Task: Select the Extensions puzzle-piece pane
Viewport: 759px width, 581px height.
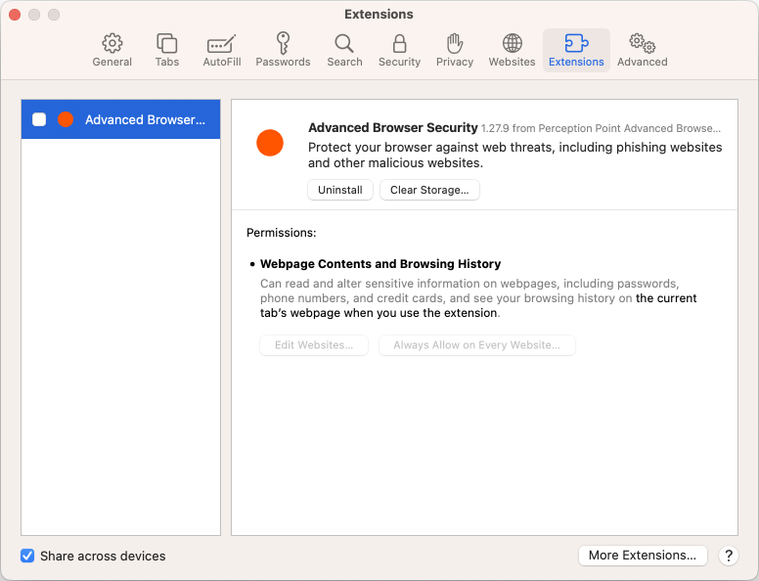Action: (x=576, y=50)
